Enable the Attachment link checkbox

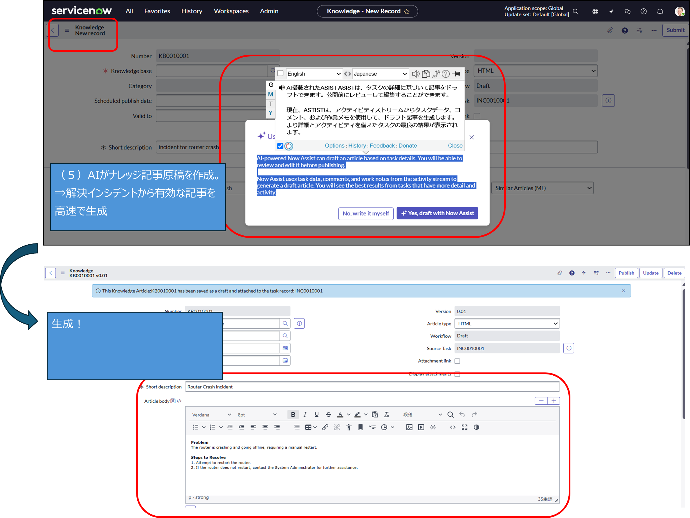[457, 361]
